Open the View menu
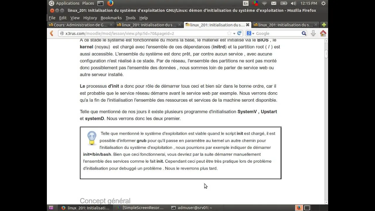 pos(75,18)
